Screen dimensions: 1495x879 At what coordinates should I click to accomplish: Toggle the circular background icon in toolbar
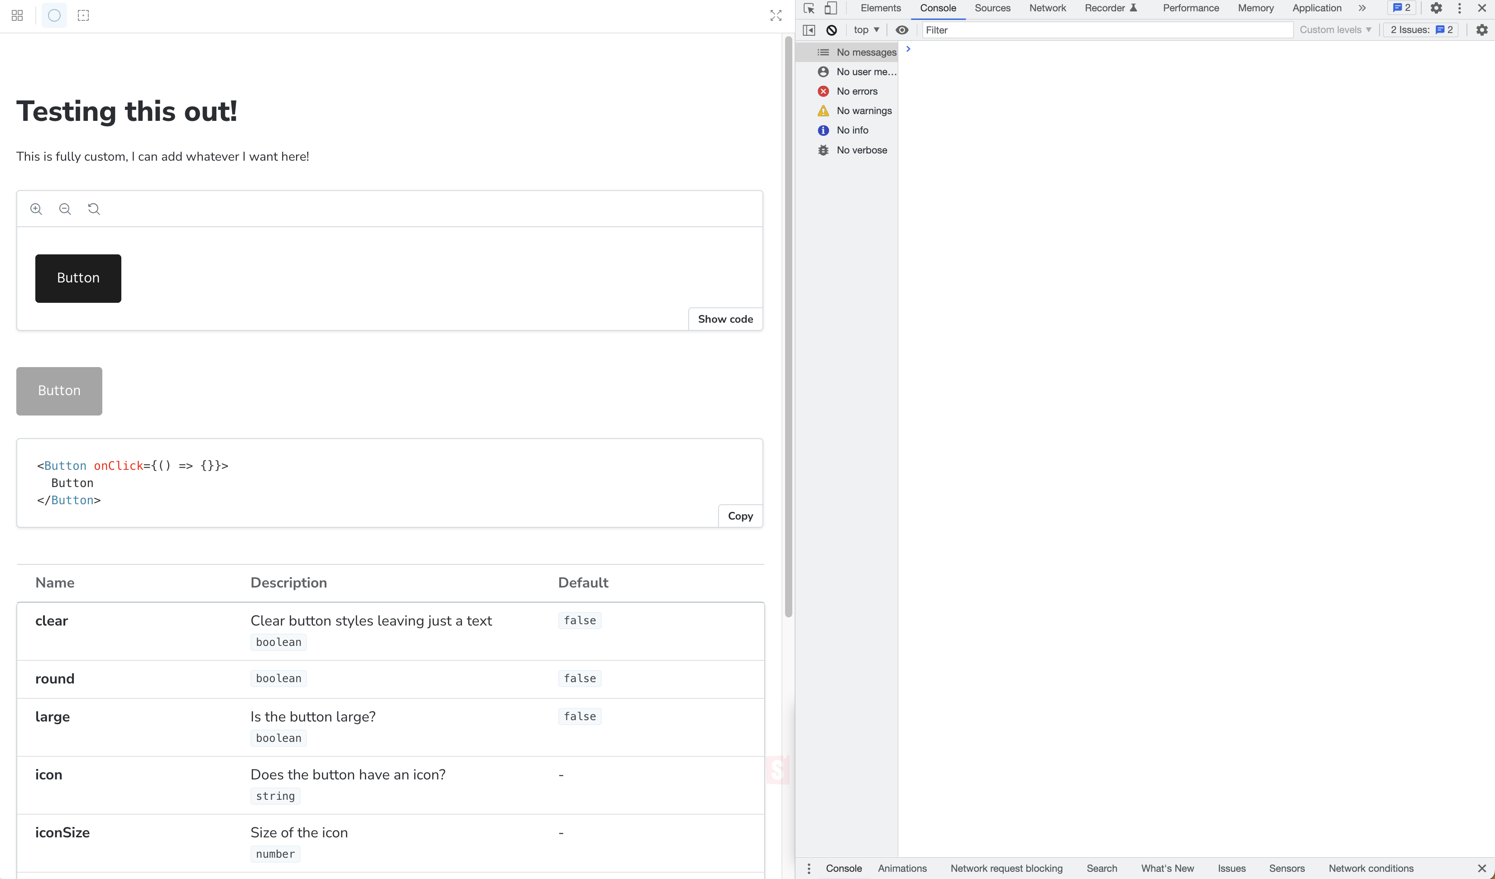click(54, 15)
